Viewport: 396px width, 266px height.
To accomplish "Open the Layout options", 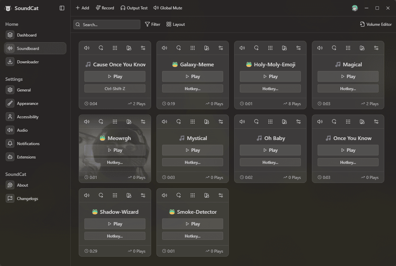I will point(176,24).
